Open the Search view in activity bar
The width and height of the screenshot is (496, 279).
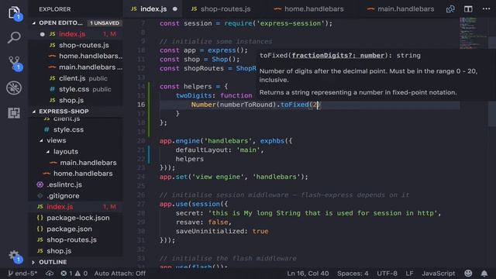pyautogui.click(x=14, y=37)
